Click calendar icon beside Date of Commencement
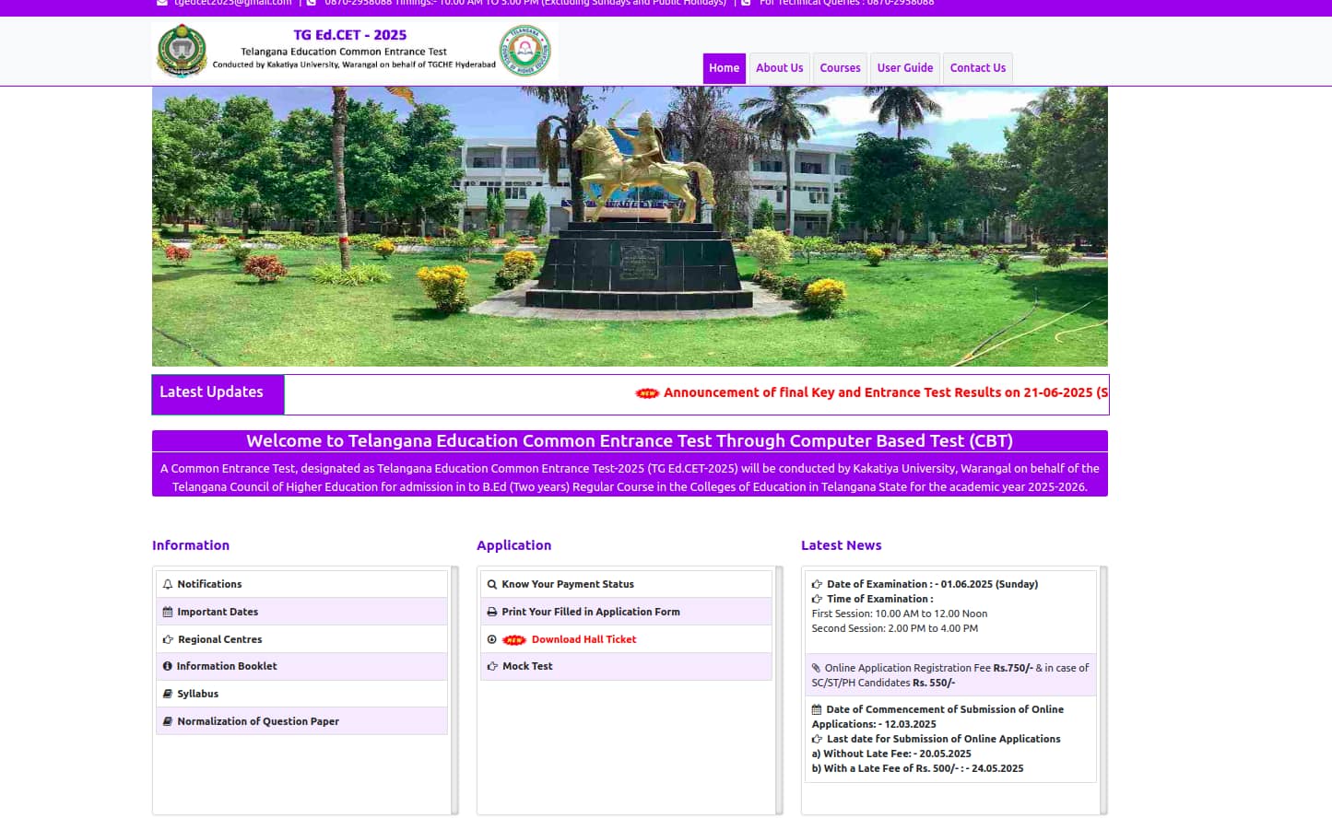 coord(817,709)
